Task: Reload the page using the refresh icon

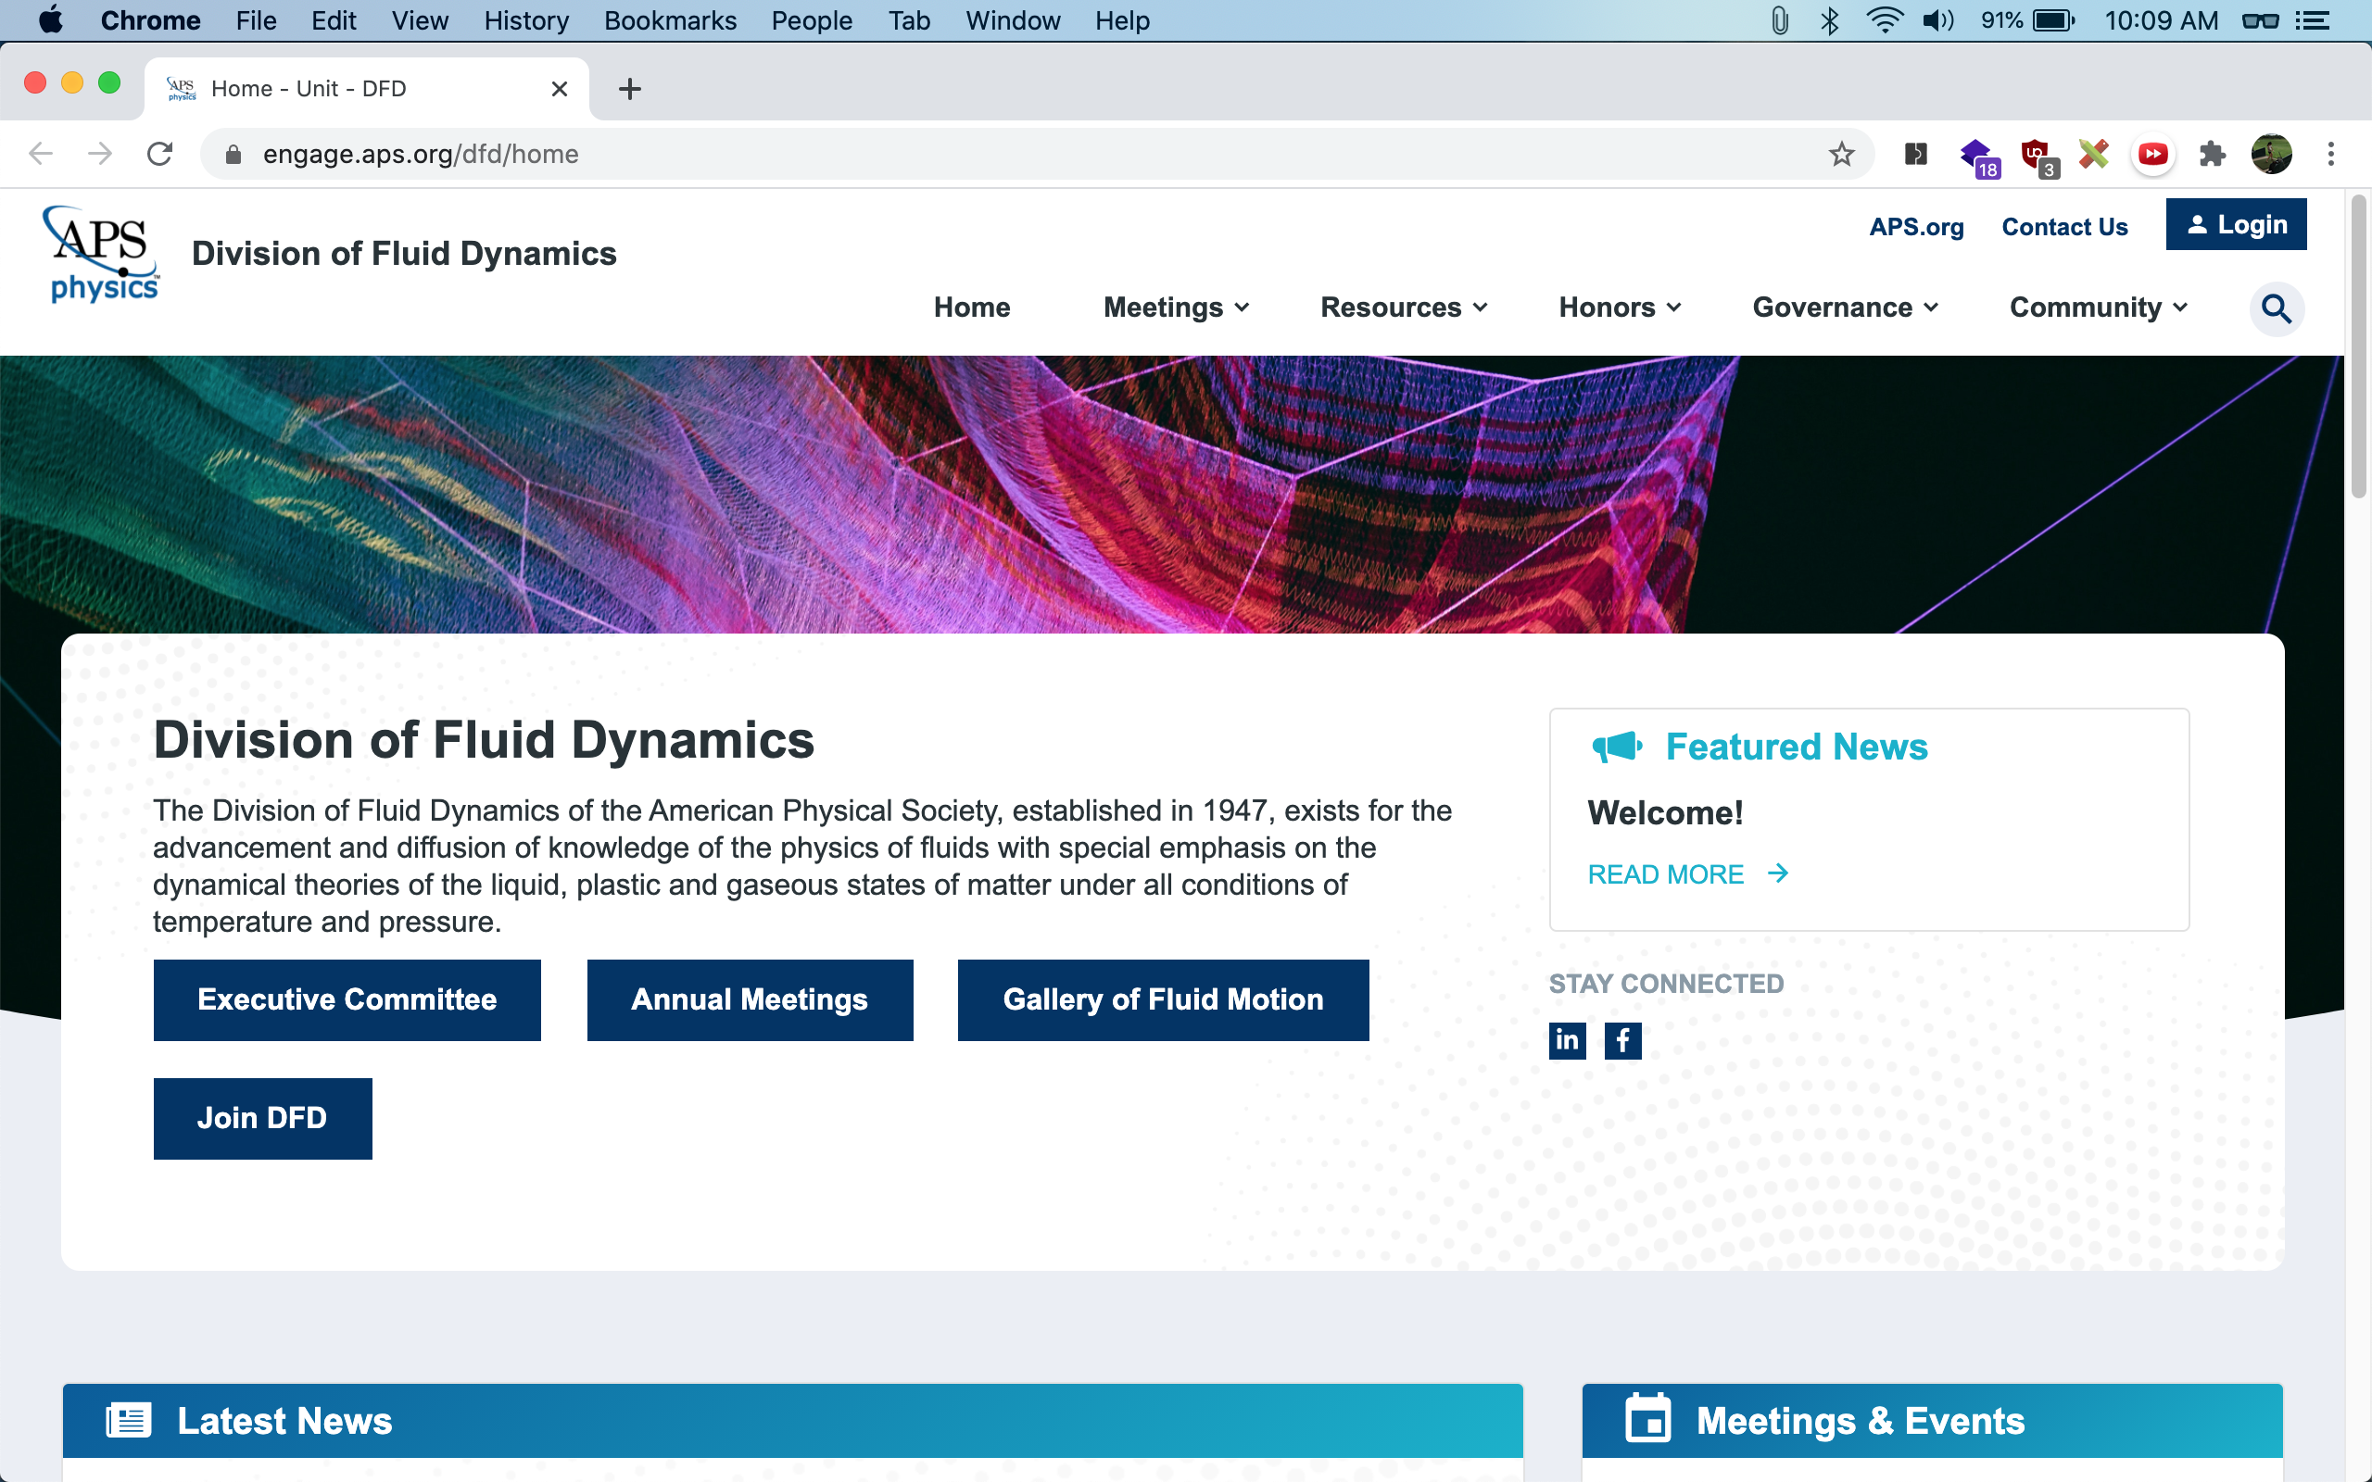Action: coord(159,154)
